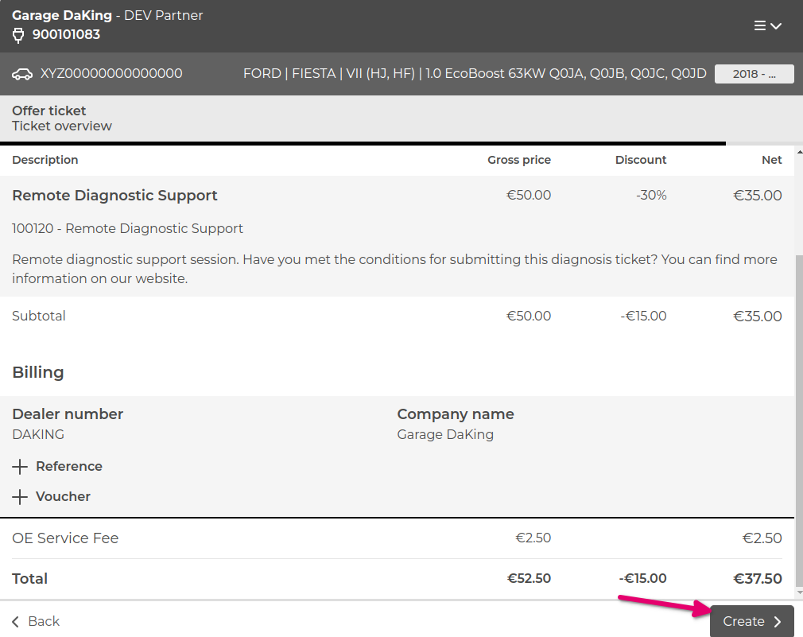Select the Remote Diagnostic Support line item
Screen dimensions: 803x637
[x=114, y=195]
